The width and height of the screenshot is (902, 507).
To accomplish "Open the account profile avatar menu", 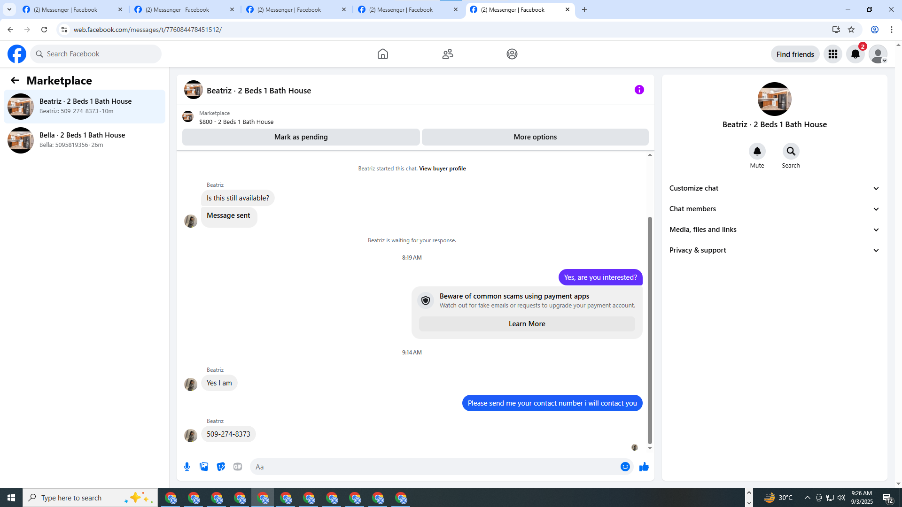I will click(878, 54).
